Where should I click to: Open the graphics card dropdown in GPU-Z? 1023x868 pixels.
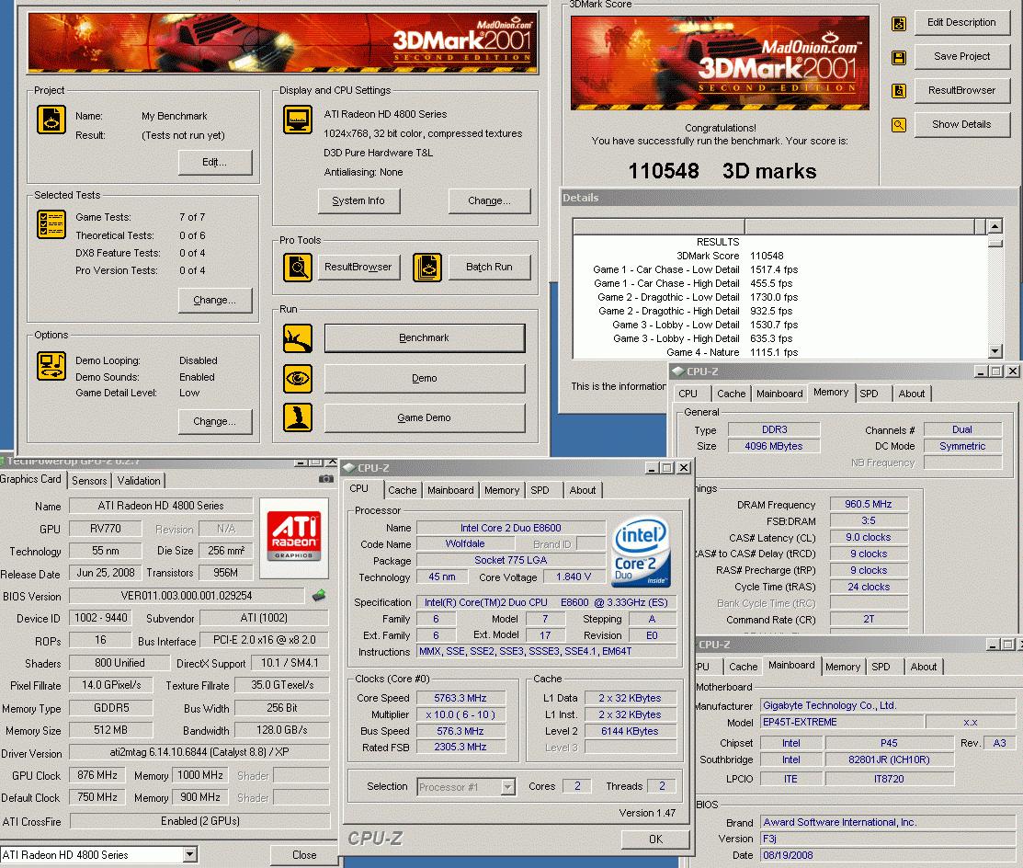tap(190, 854)
